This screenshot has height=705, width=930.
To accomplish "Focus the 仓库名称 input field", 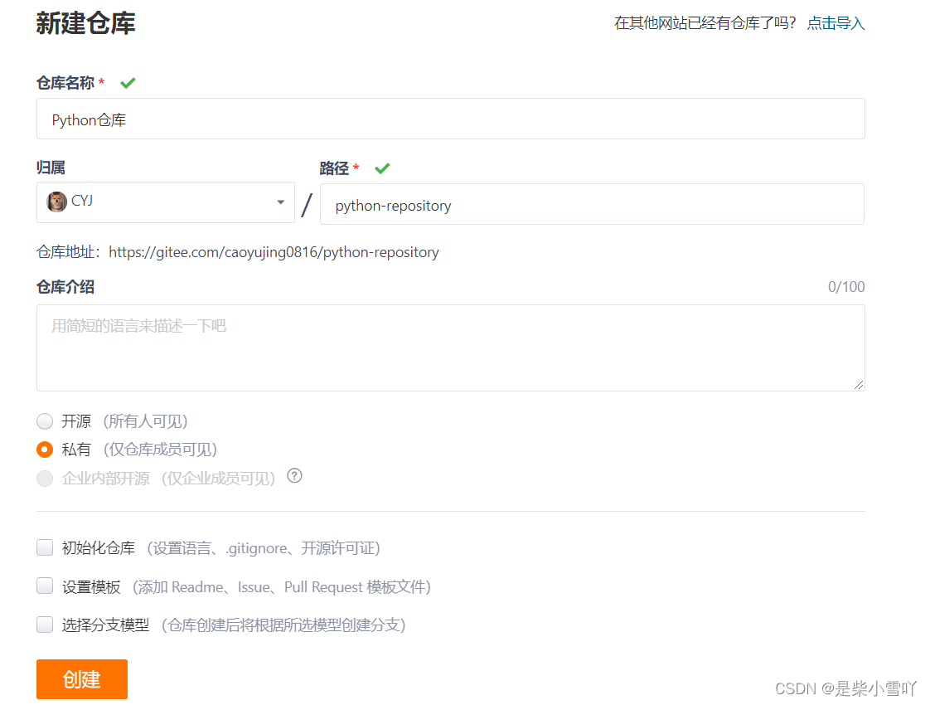I will pyautogui.click(x=451, y=119).
